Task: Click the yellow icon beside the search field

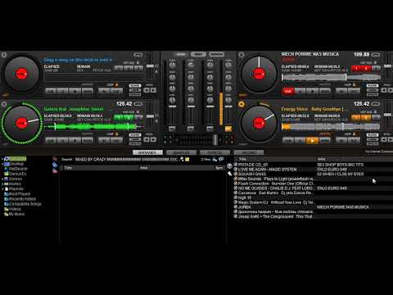Action: click(x=187, y=159)
